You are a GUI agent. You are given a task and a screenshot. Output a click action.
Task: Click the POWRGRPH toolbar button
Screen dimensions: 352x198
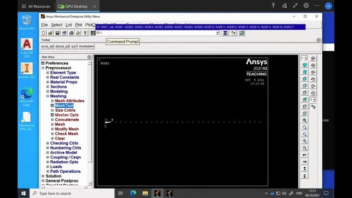[86, 47]
